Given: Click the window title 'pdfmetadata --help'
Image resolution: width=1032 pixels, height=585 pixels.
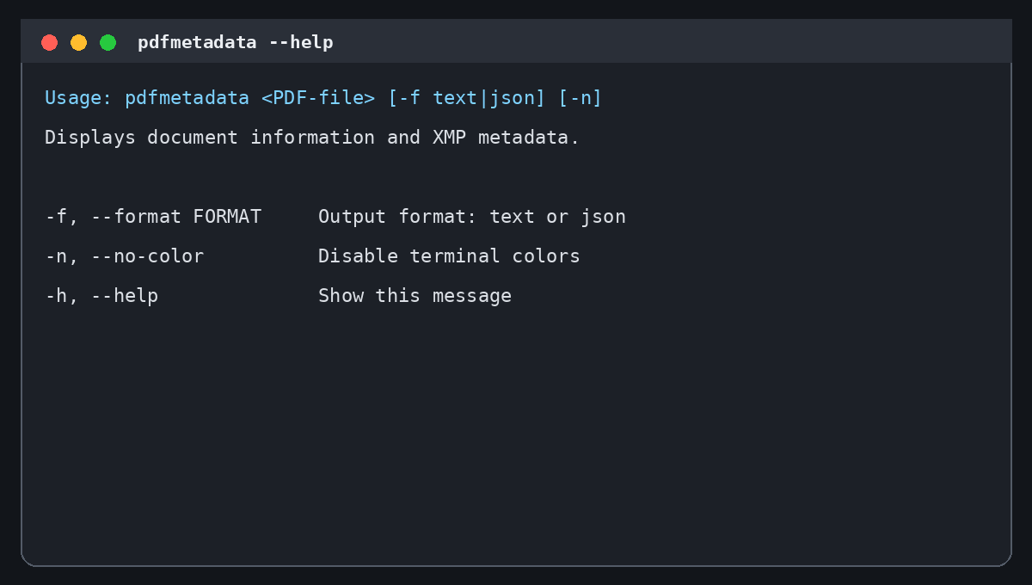Looking at the screenshot, I should 236,42.
